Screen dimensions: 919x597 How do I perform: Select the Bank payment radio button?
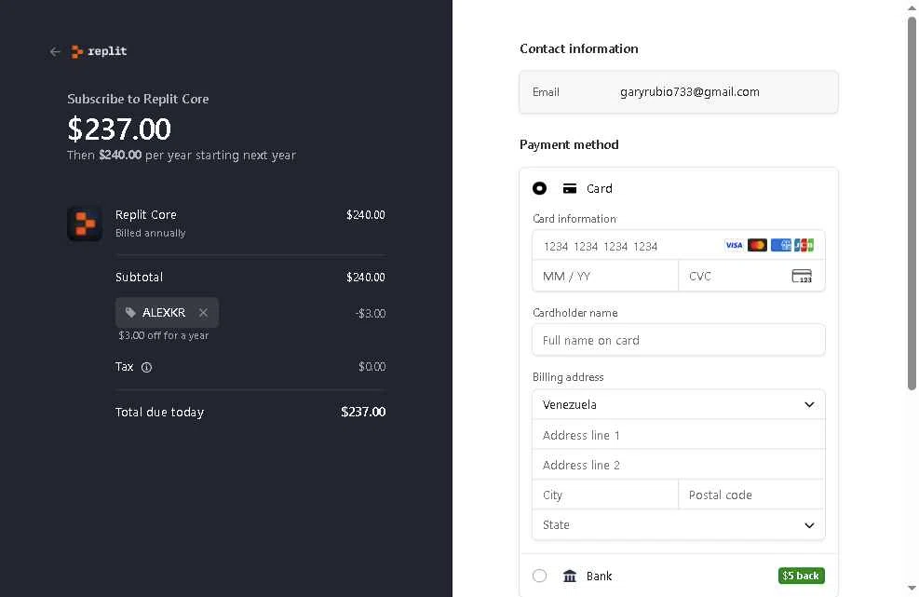539,576
